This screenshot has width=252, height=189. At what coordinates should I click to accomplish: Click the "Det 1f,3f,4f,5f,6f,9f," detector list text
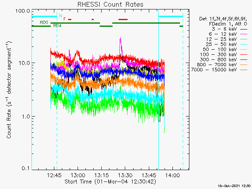click(223, 19)
